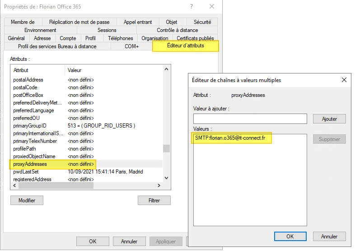355x251 pixels.
Task: Select the Contrôle à distance tab
Action: [x=177, y=30]
